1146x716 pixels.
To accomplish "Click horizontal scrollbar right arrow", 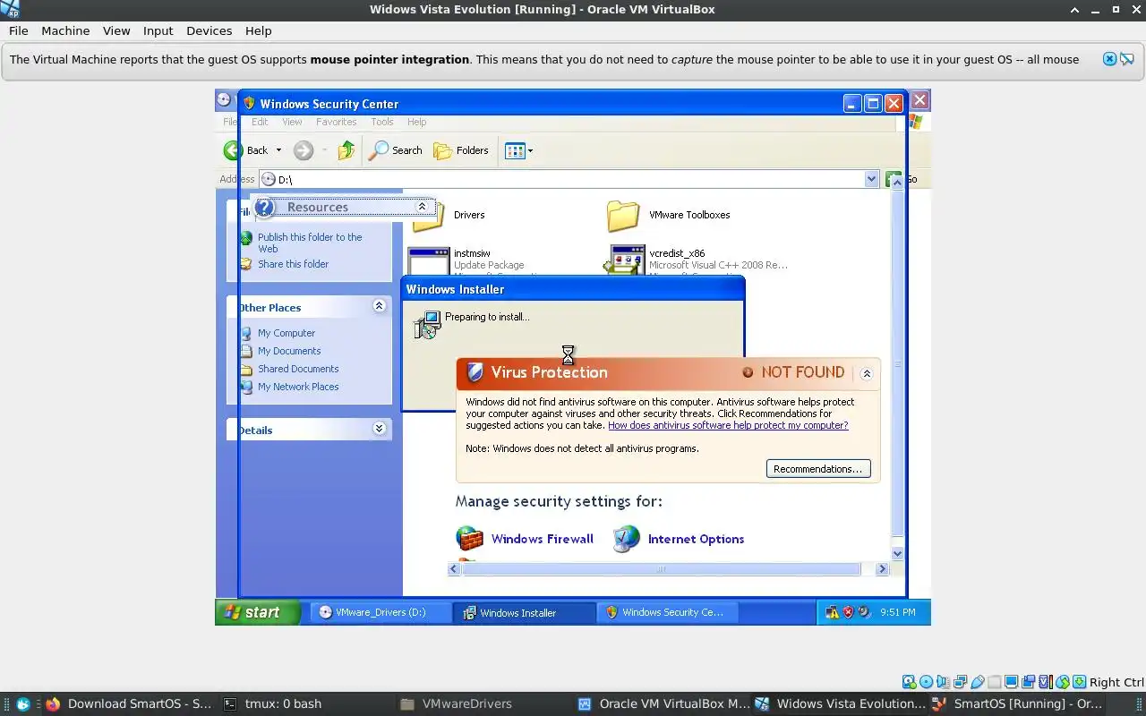I will tap(882, 569).
